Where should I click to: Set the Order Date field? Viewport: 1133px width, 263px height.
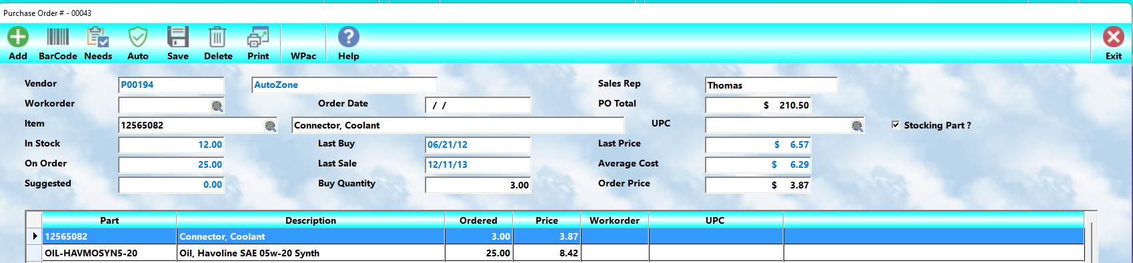click(478, 105)
